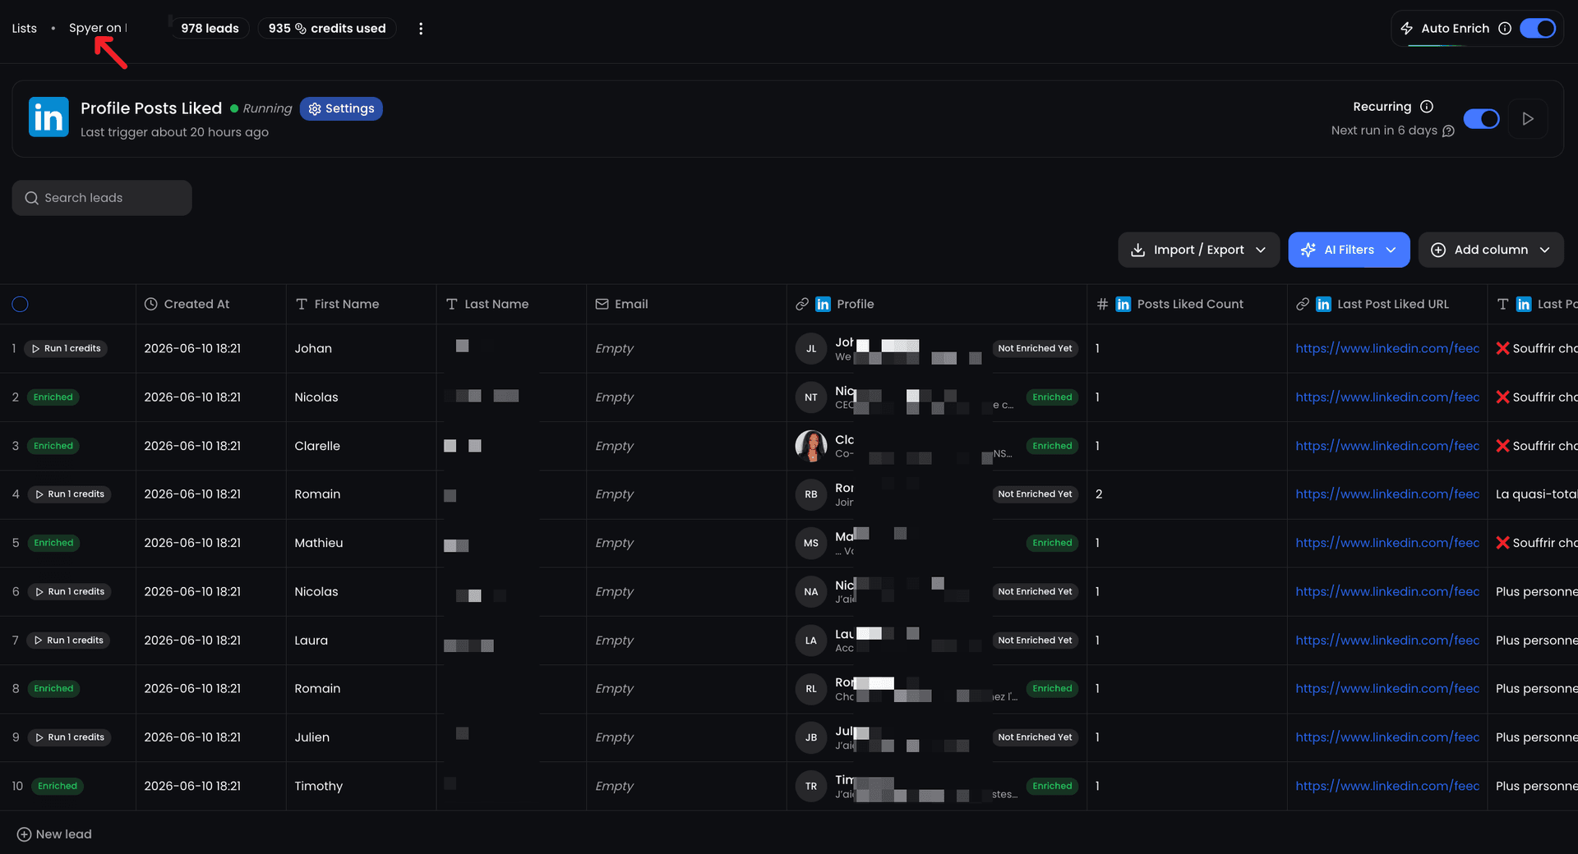Click the LinkedIn icon in Last Post Liked URL header
The height and width of the screenshot is (854, 1578).
tap(1323, 305)
